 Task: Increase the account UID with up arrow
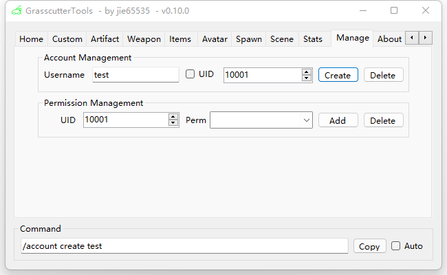point(307,71)
